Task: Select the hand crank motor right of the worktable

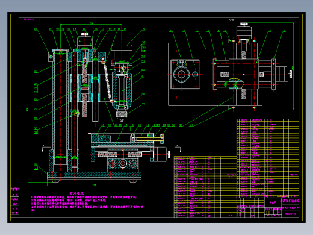Action: tap(161, 154)
